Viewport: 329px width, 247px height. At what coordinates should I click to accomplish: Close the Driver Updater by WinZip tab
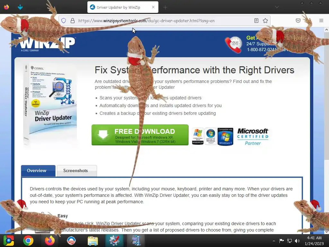tap(153, 7)
